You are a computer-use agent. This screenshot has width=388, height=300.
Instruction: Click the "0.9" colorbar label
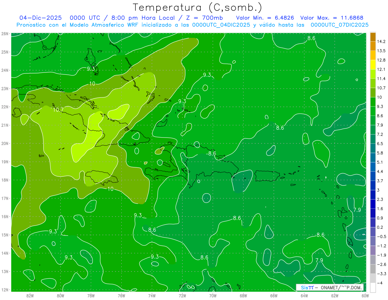coord(380,218)
